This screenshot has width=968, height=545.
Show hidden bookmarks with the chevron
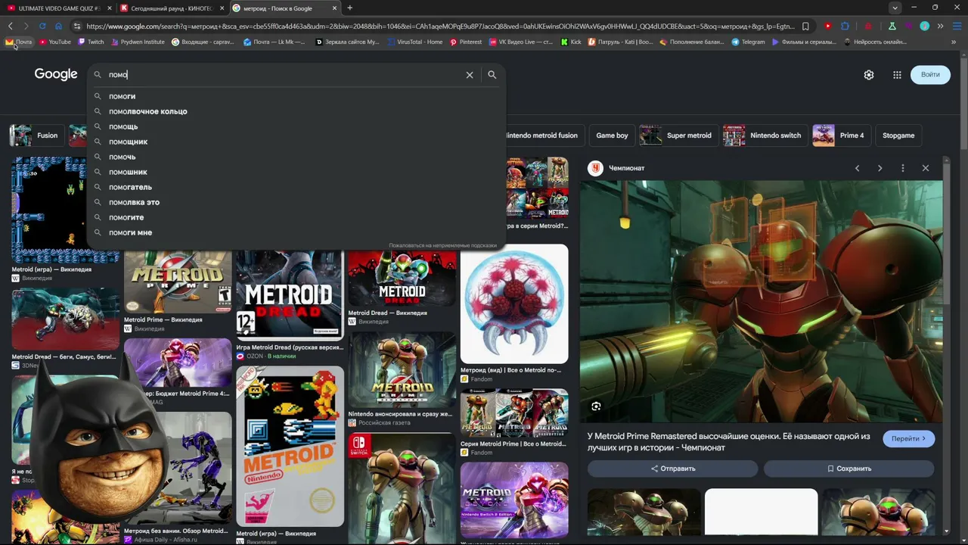coord(955,42)
